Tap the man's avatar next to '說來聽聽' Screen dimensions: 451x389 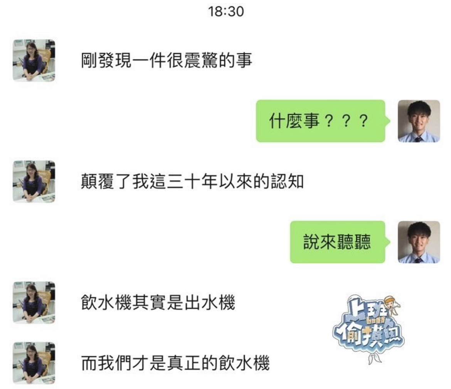419,242
